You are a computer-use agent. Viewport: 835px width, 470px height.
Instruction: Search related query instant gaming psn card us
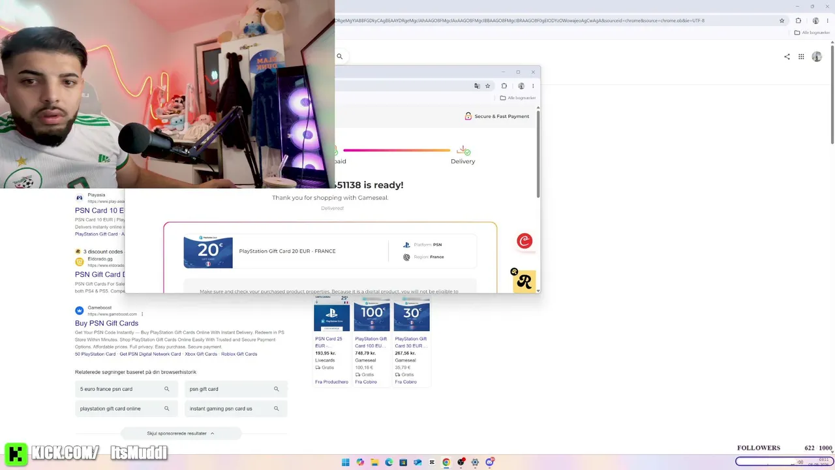(235, 409)
